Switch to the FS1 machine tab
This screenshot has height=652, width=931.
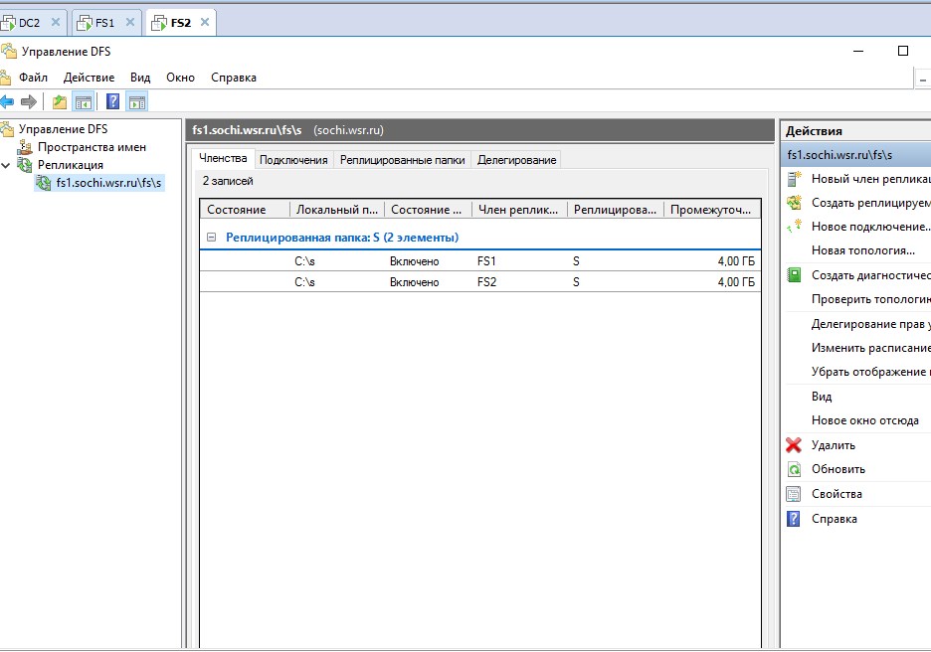tap(104, 23)
